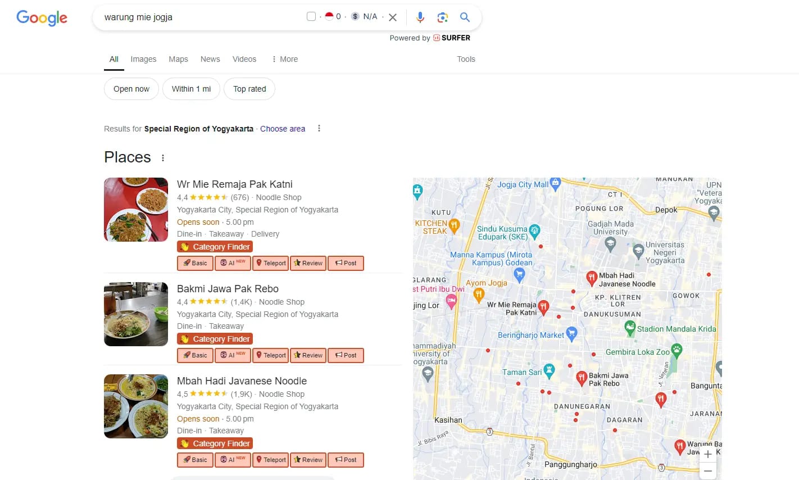Click Bakmi Jawa Pak Rebo map pin

click(582, 378)
